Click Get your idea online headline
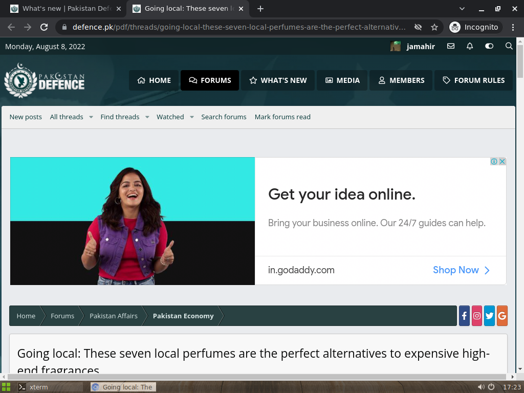 tap(342, 194)
